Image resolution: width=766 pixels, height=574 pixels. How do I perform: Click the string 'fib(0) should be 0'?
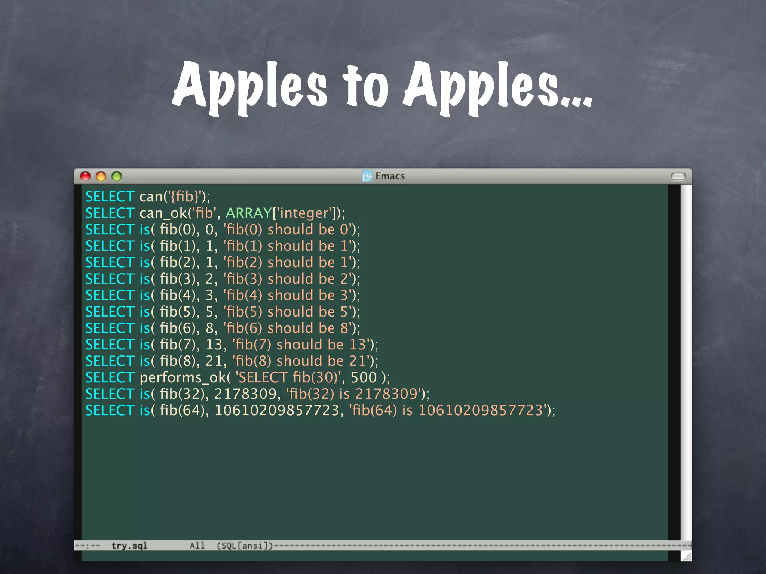[288, 229]
